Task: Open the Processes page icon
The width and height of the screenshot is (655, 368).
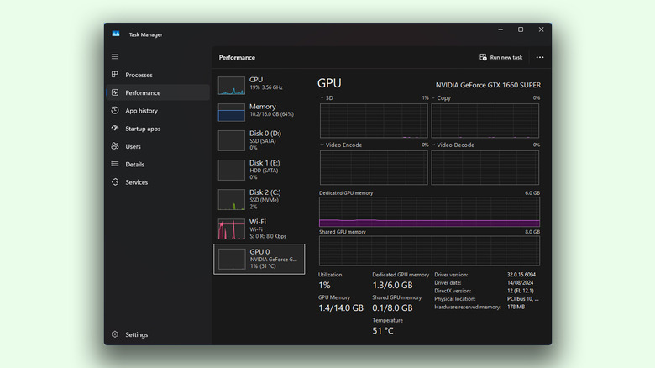Action: coord(115,75)
